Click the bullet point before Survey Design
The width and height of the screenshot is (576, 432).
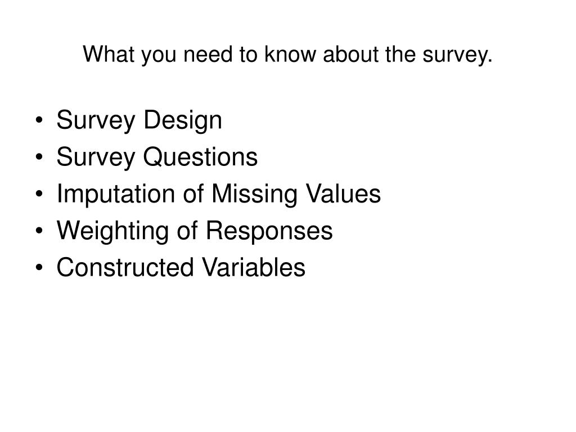[x=39, y=120]
